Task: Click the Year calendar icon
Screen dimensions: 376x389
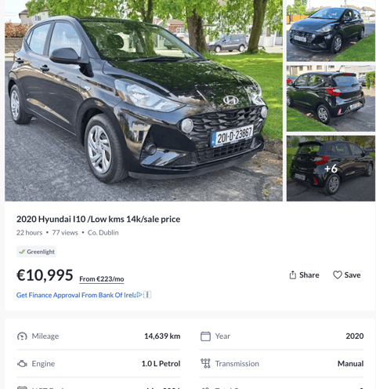Action: coord(205,336)
